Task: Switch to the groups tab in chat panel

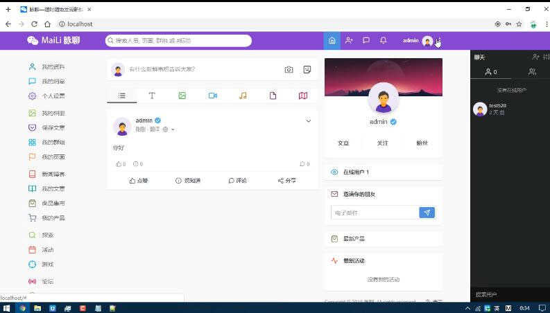Action: click(532, 72)
